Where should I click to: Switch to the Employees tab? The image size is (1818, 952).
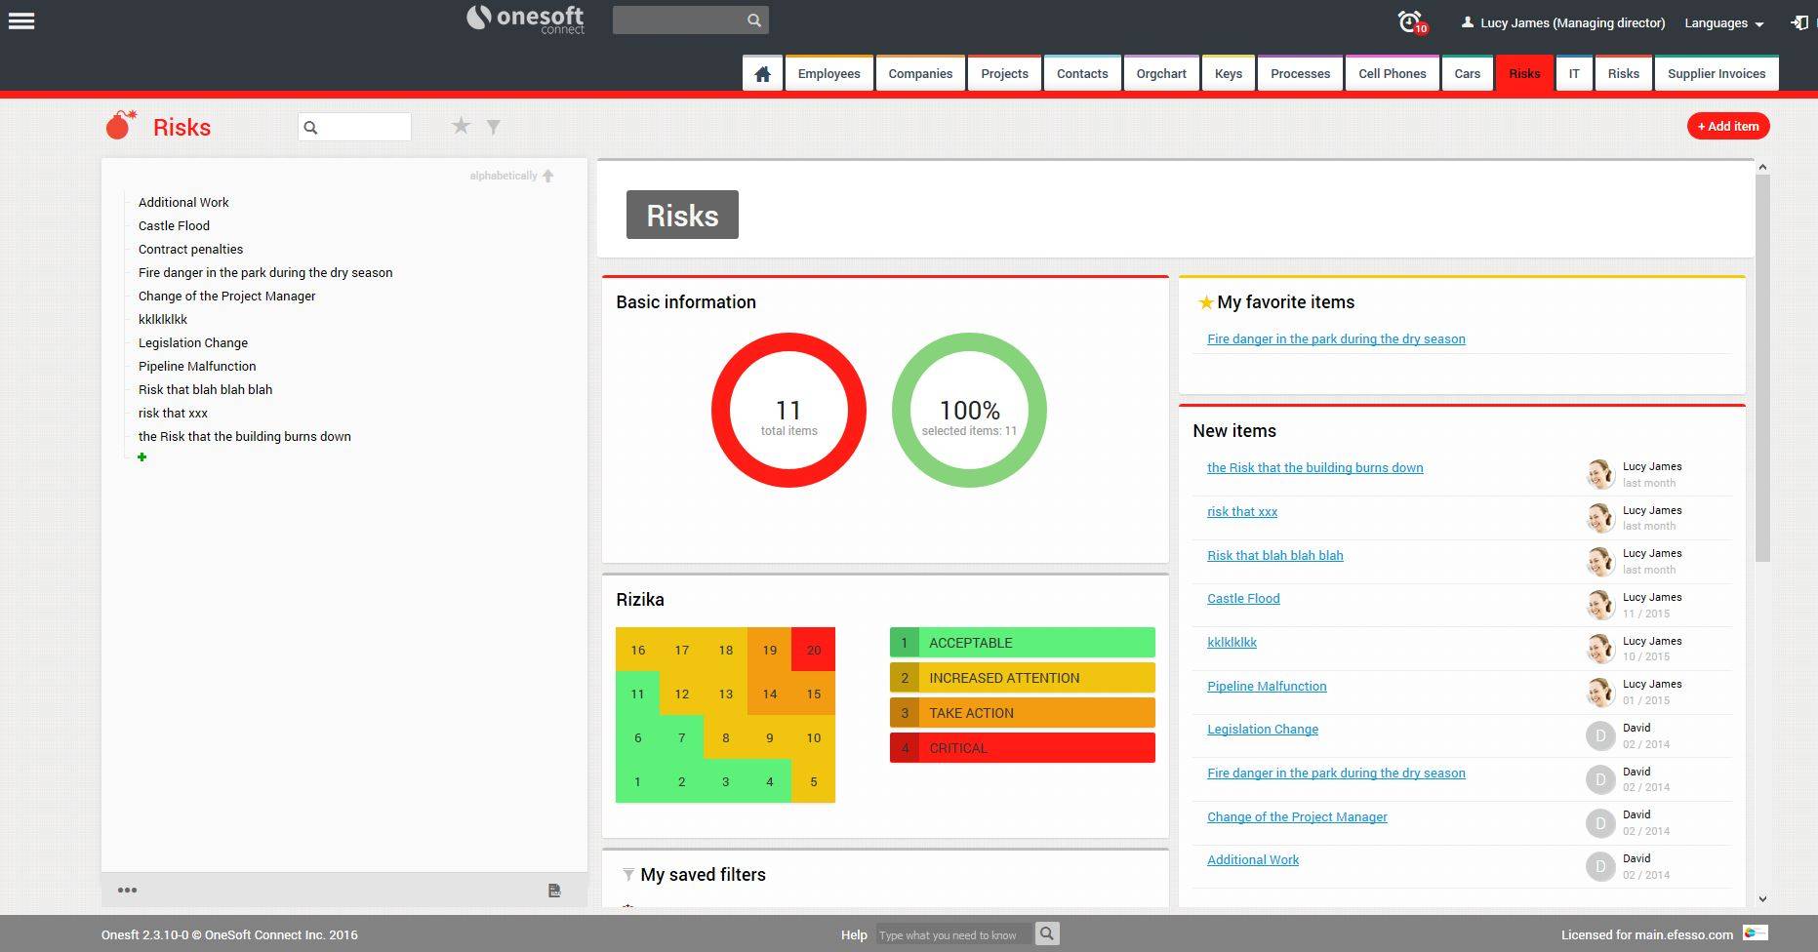[x=828, y=74]
